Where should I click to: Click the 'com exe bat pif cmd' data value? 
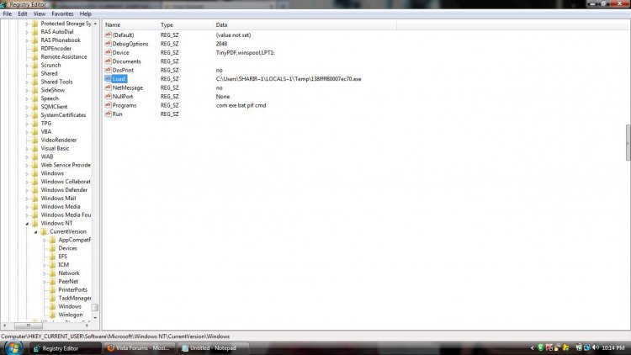241,105
